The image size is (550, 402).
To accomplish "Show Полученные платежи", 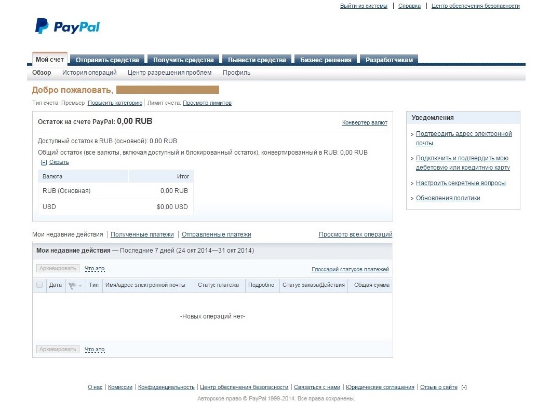I will (142, 234).
